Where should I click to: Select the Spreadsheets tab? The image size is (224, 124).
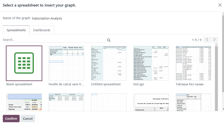pos(16,30)
